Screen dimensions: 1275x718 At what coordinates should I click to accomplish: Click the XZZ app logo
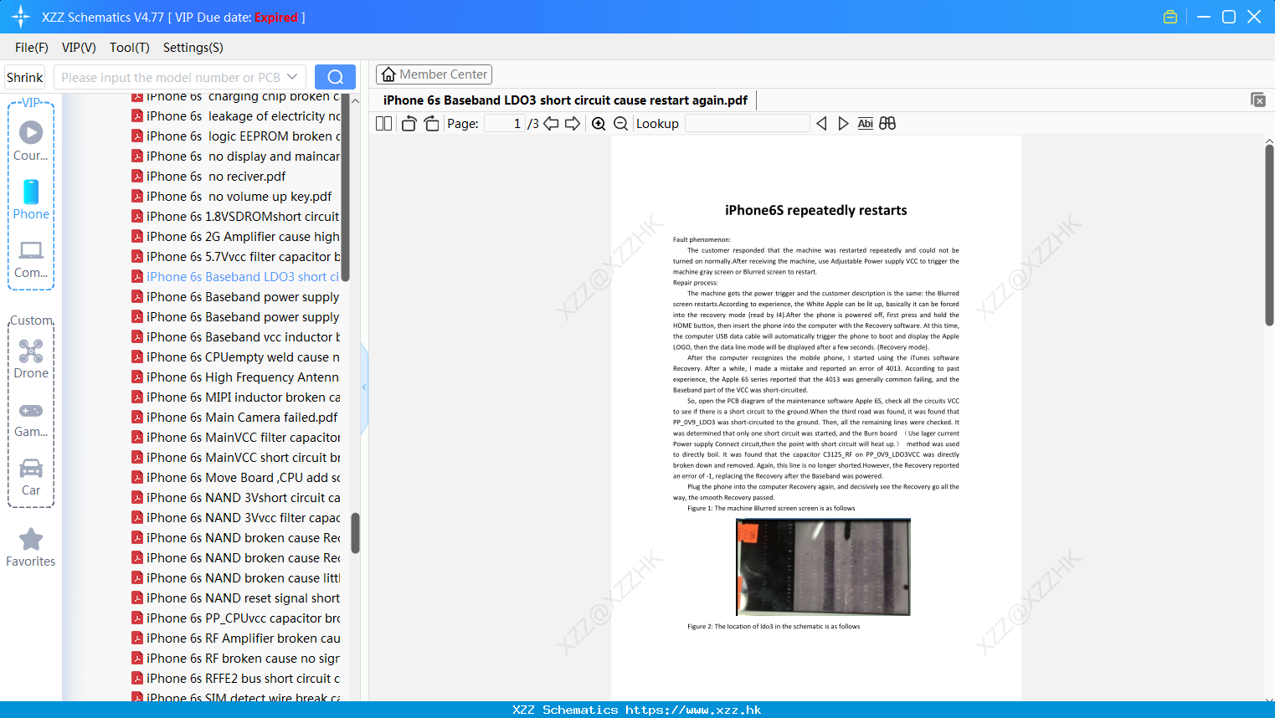point(21,17)
